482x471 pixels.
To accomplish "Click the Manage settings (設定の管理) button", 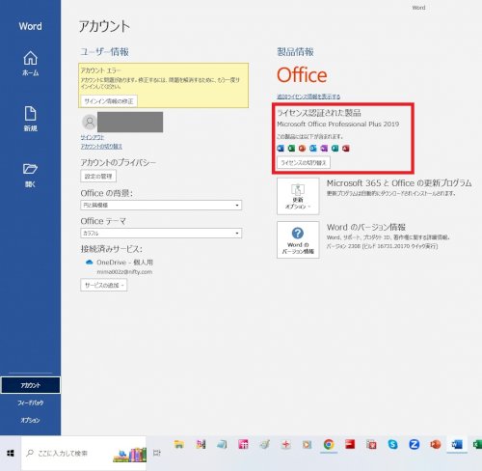I will (x=98, y=176).
